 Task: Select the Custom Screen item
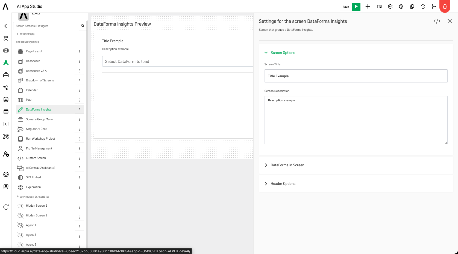coord(36,158)
